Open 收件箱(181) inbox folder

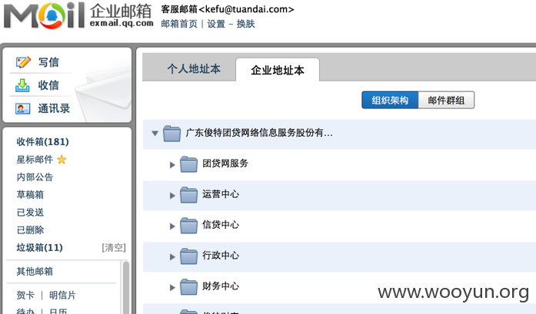click(x=43, y=141)
